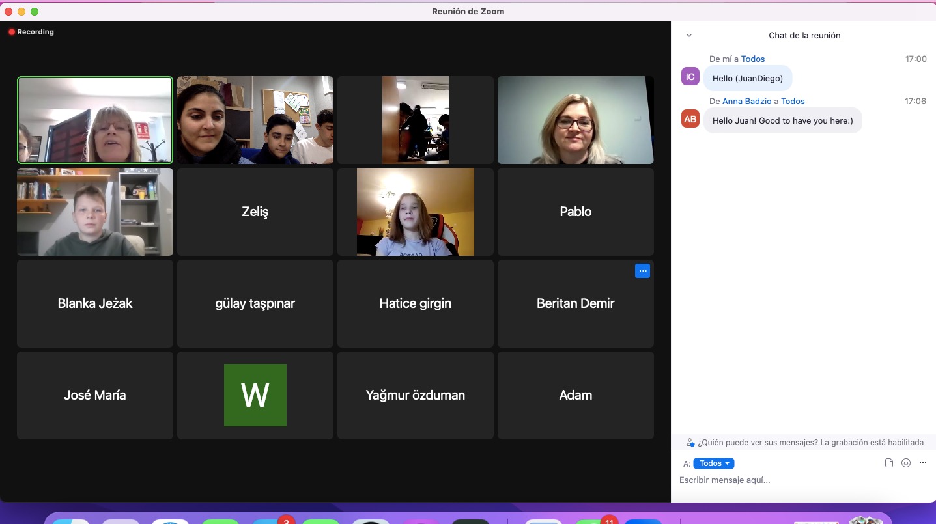Image resolution: width=936 pixels, height=524 pixels.
Task: Select the Yağmur özduman participant tile
Action: pos(416,395)
